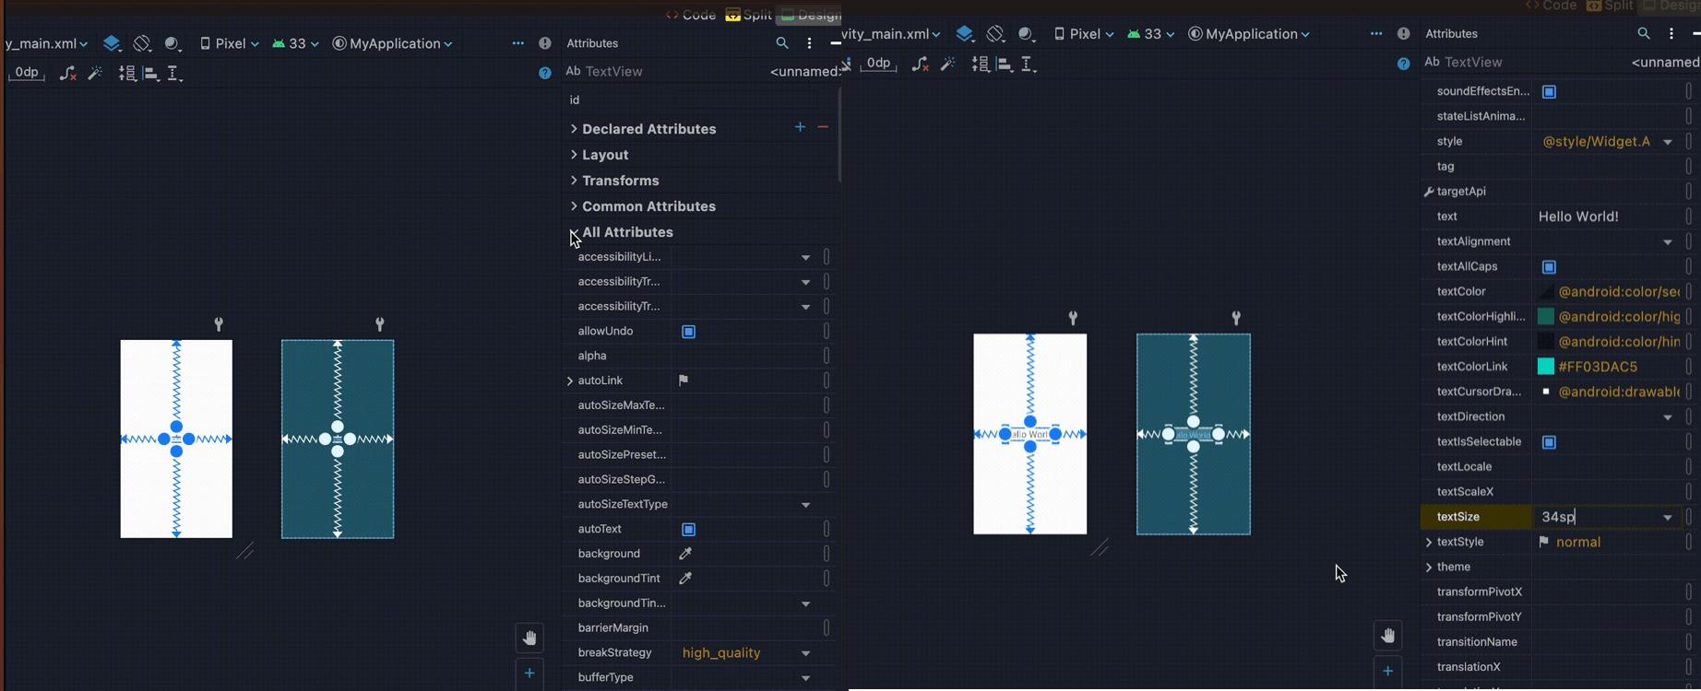Image resolution: width=1701 pixels, height=691 pixels.
Task: Clear all constraints in right editor
Action: click(920, 64)
